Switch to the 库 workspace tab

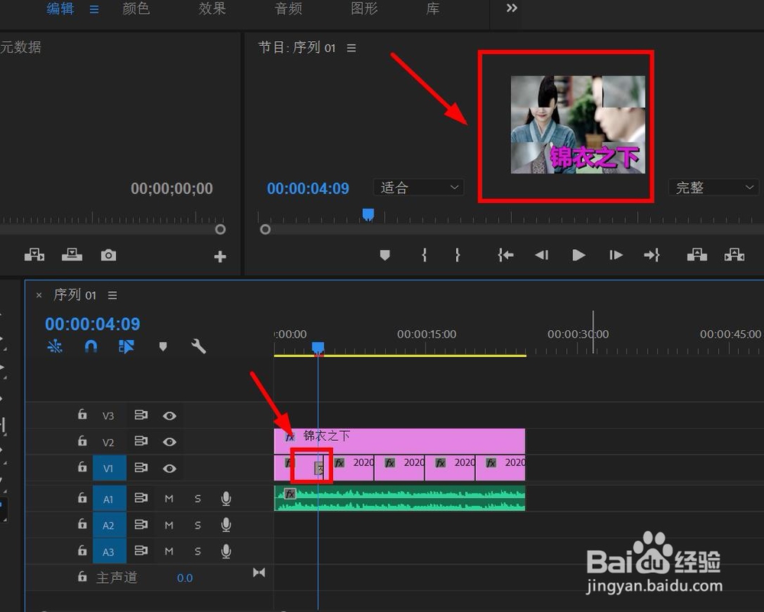[x=432, y=8]
